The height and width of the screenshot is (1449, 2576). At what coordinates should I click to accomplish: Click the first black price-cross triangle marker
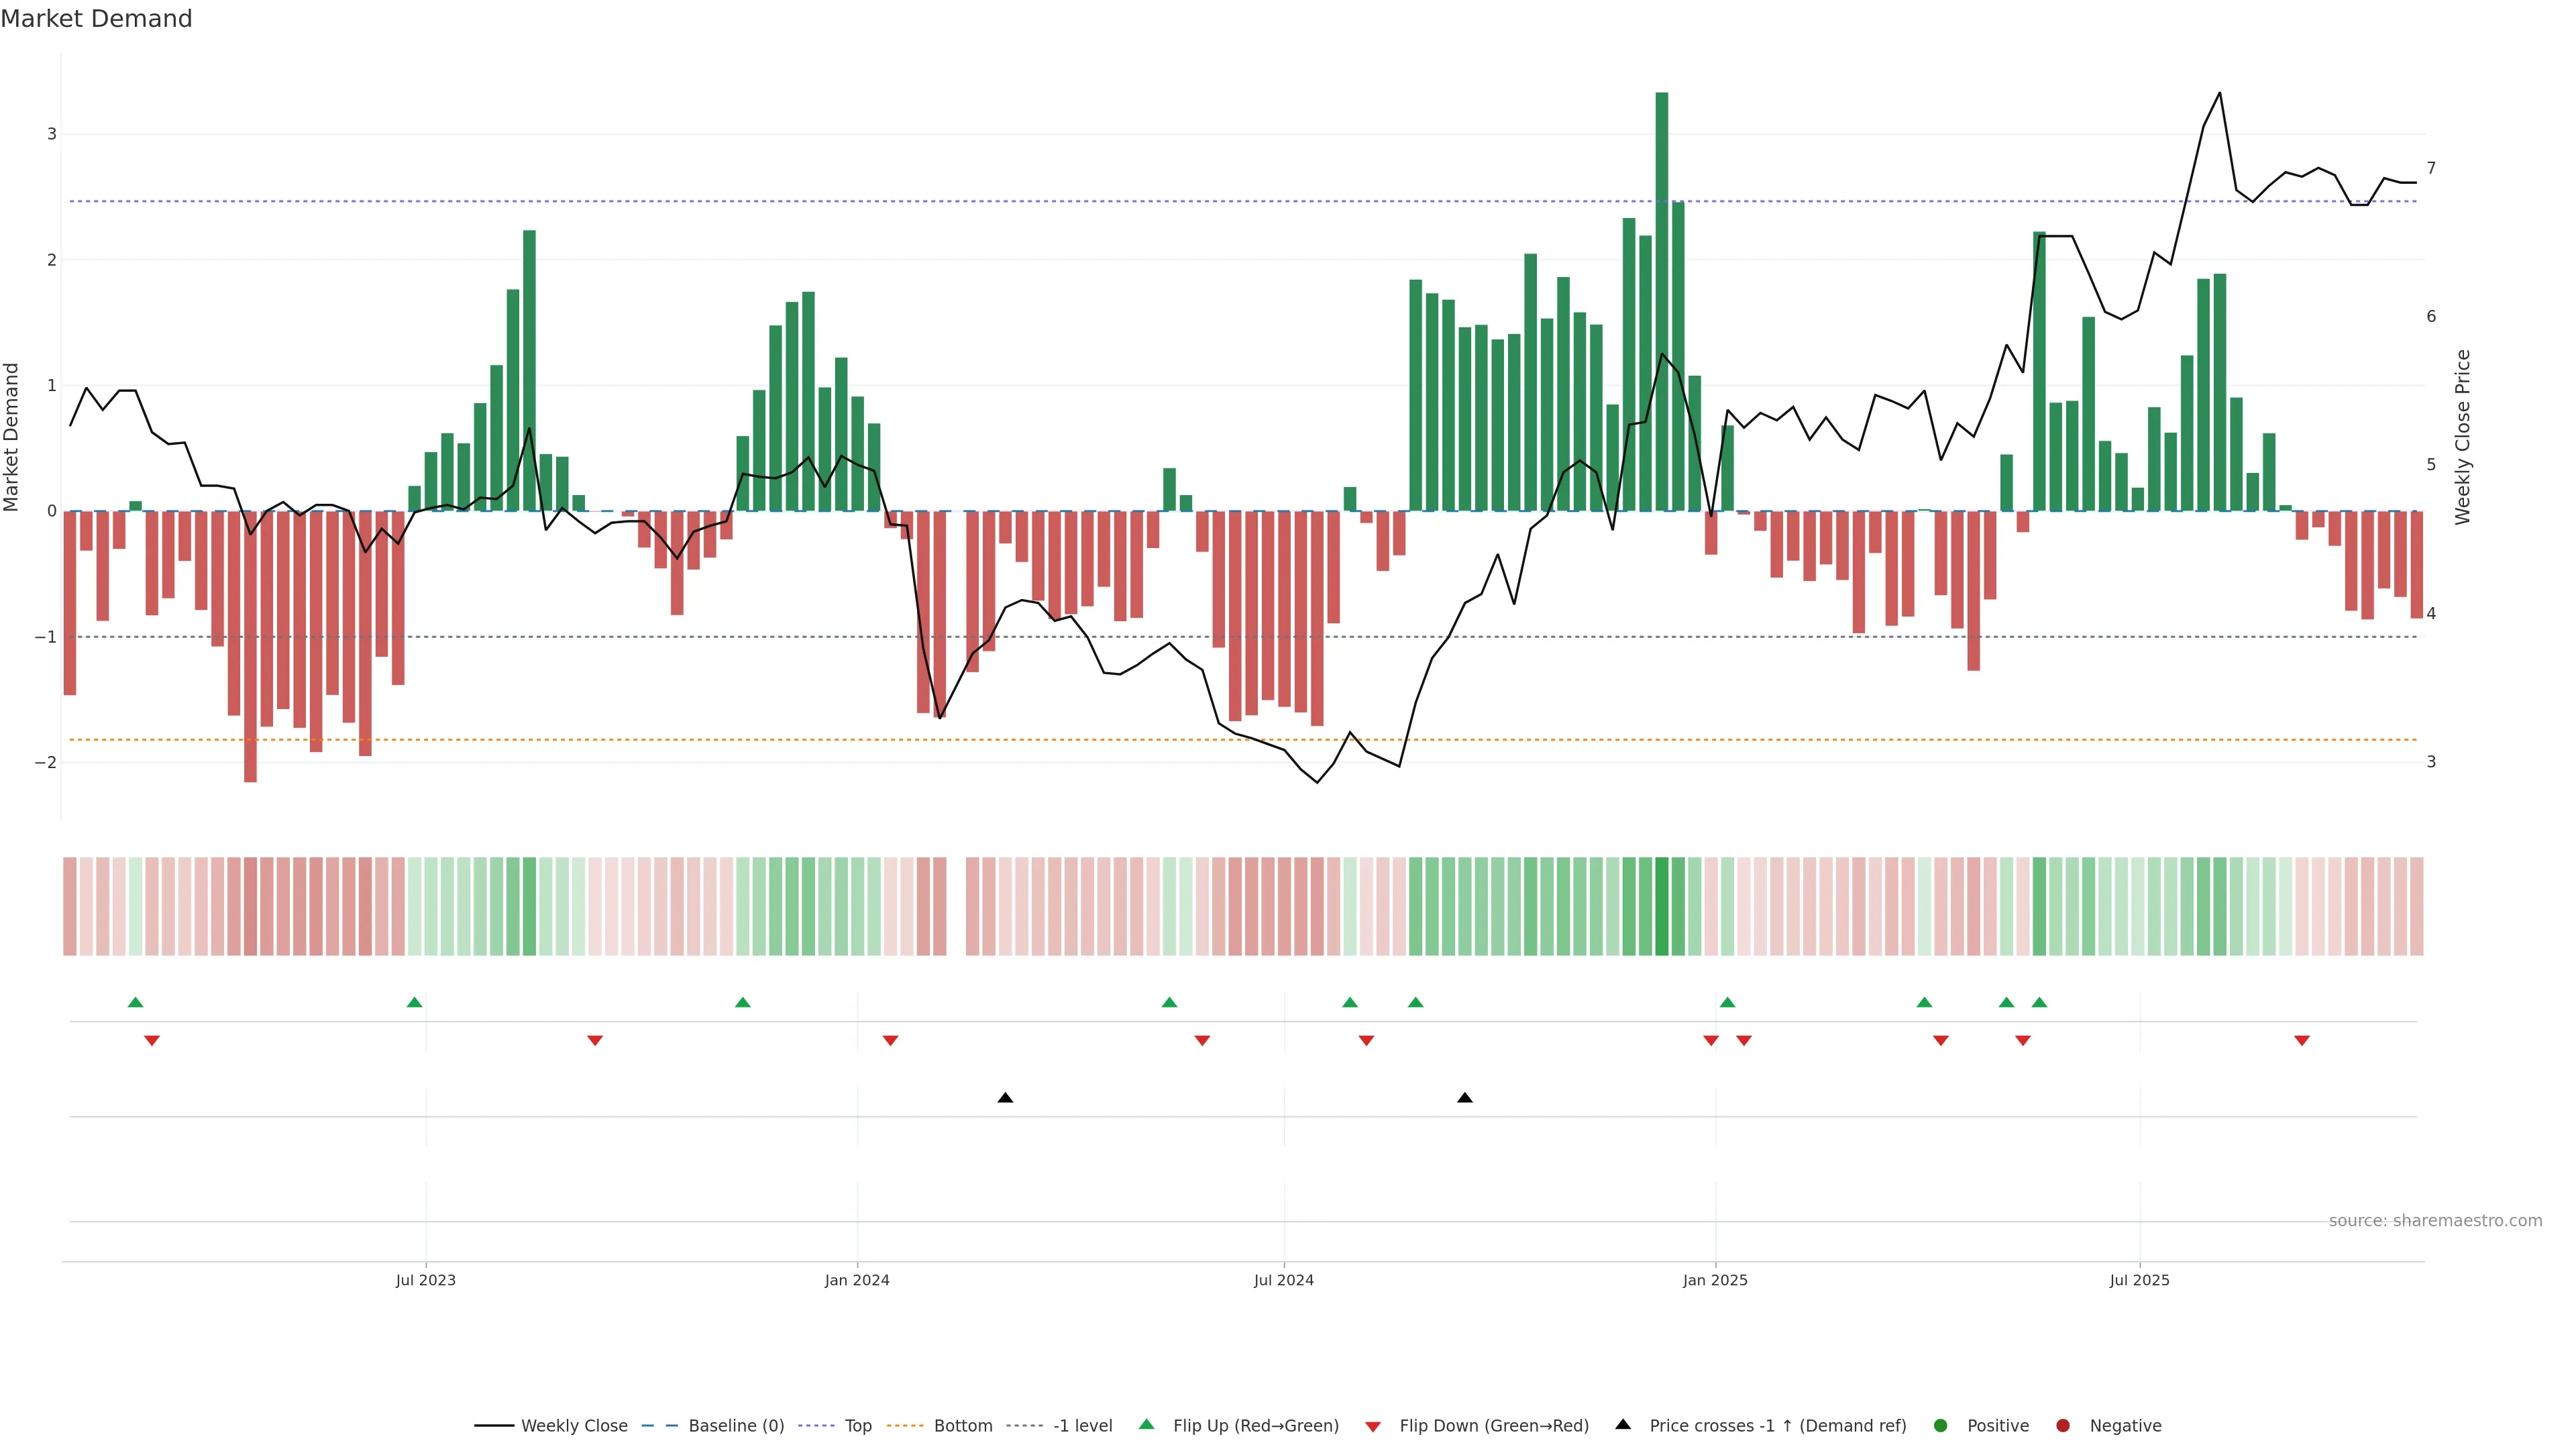[1005, 1098]
